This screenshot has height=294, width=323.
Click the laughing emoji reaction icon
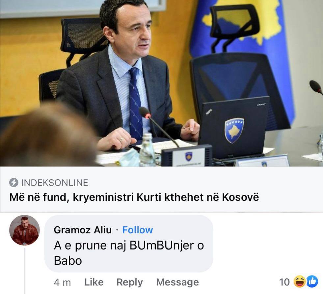300,282
